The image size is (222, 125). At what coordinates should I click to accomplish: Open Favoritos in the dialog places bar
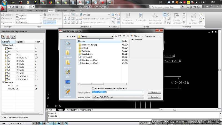68,64
